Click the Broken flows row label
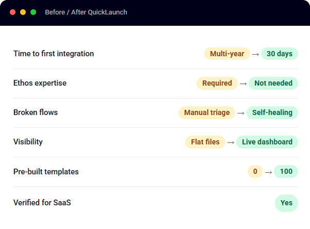Viewport: 310px width, 229px height. 36,112
